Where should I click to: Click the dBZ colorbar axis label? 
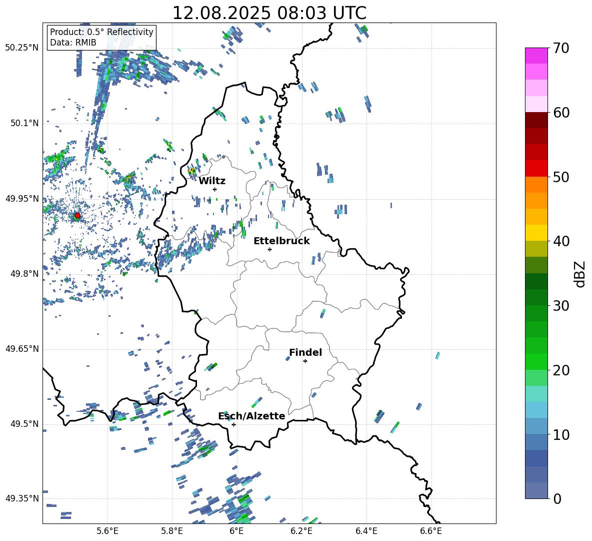coord(579,274)
